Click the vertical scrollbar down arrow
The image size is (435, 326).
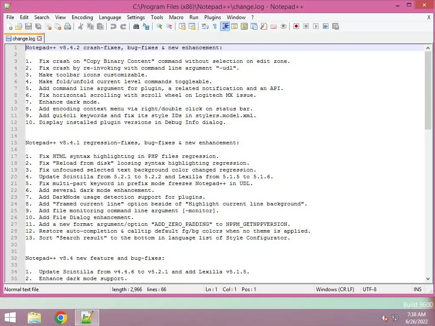[x=428, y=278]
